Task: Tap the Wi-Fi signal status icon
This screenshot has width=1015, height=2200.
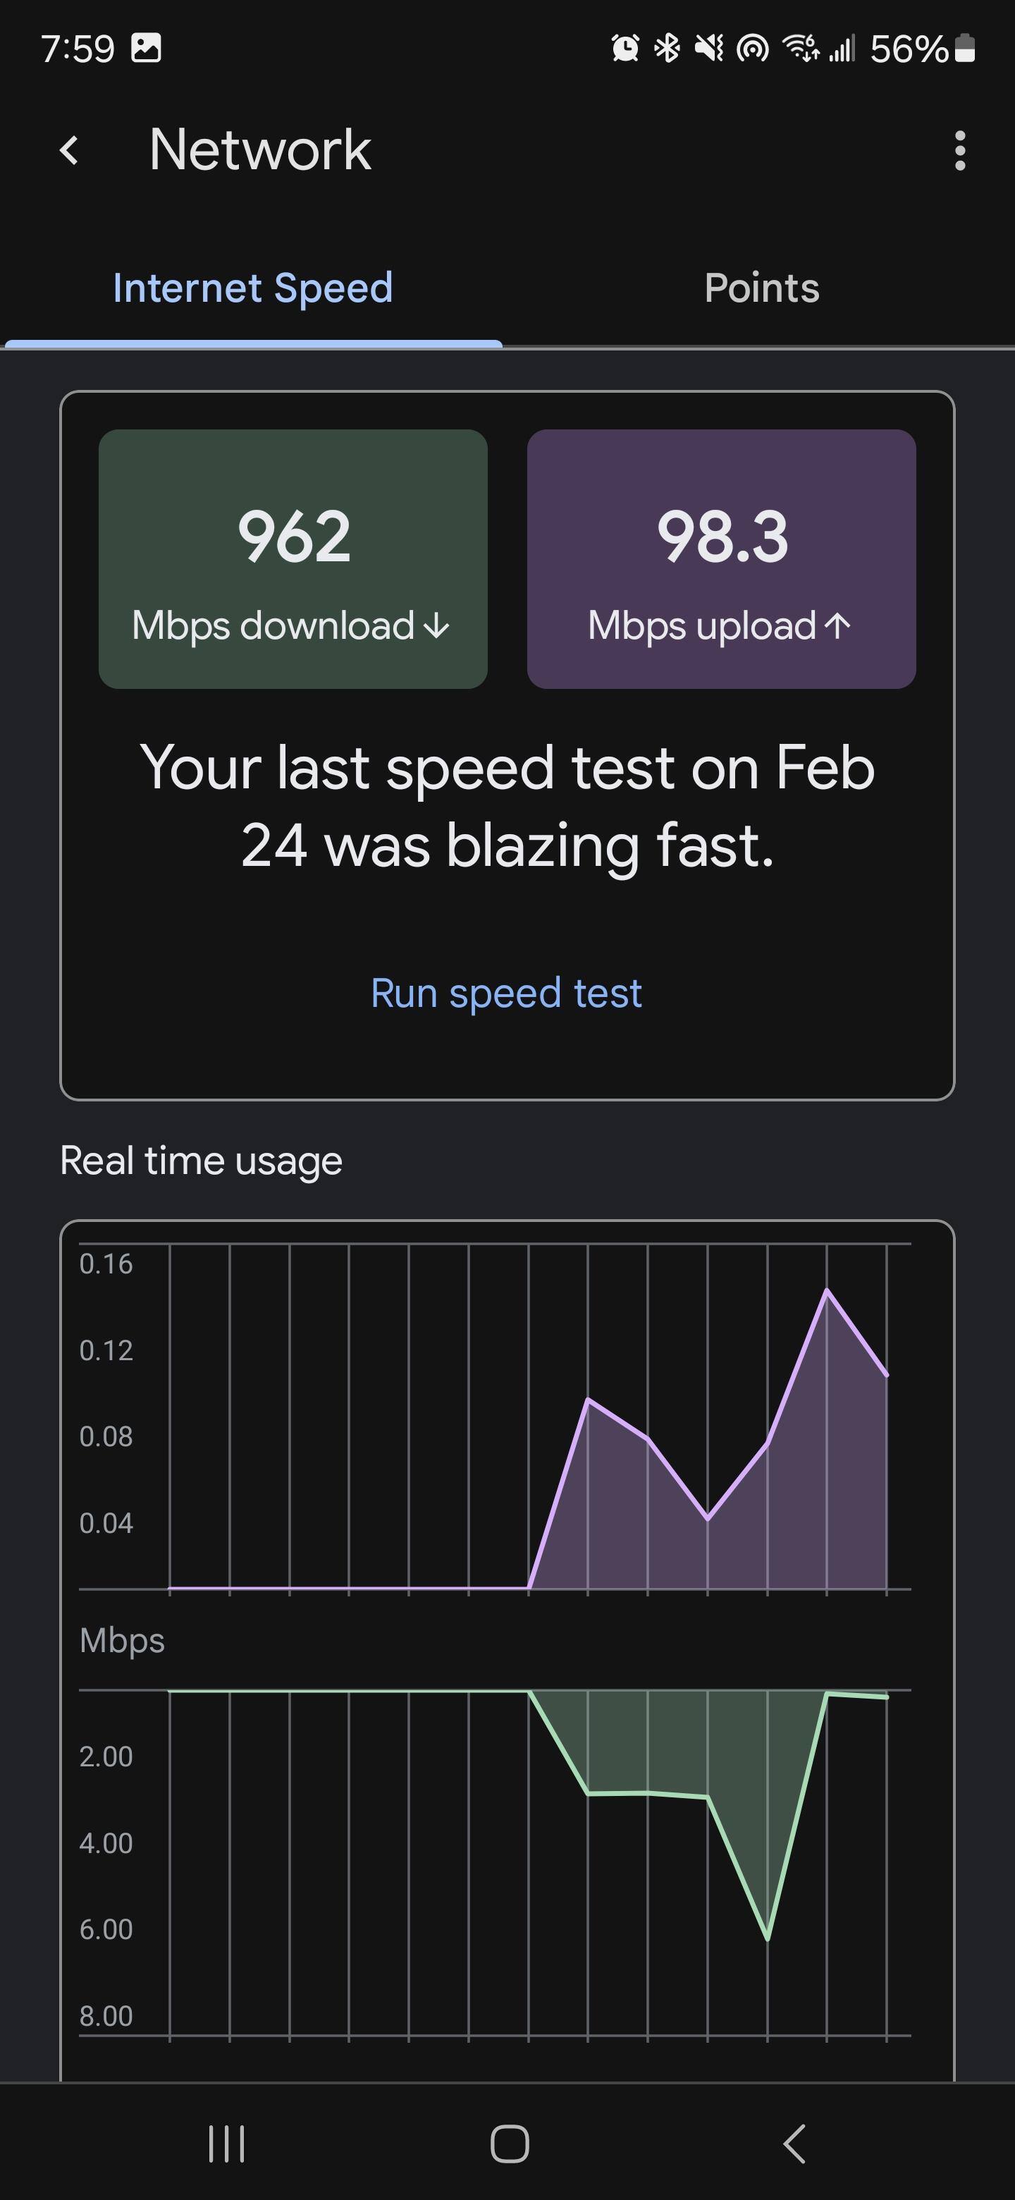Action: coord(801,49)
